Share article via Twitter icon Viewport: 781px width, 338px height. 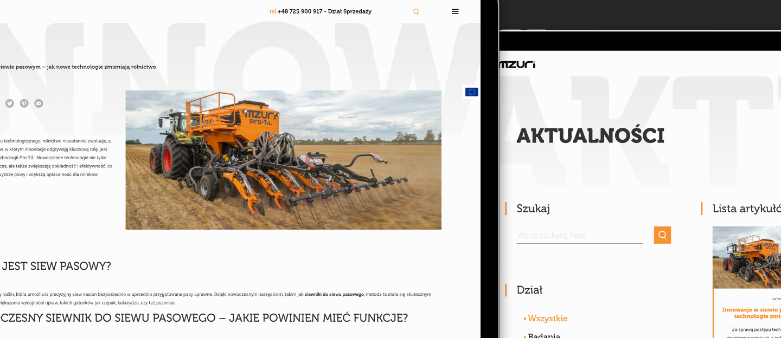point(10,103)
